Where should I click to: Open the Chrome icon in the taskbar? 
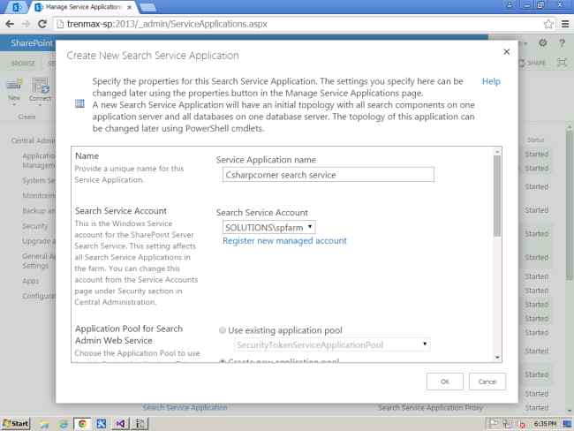point(82,424)
